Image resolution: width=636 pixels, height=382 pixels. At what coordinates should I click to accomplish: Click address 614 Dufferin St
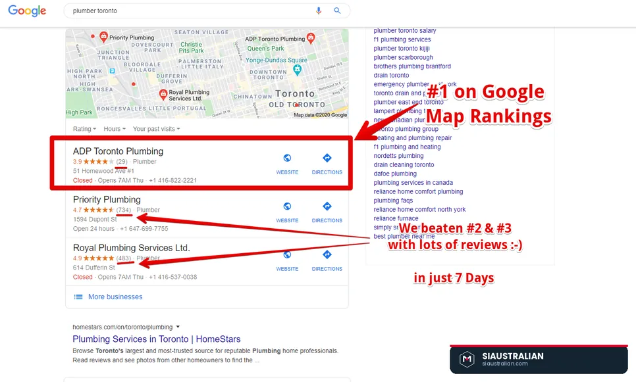pyautogui.click(x=94, y=268)
